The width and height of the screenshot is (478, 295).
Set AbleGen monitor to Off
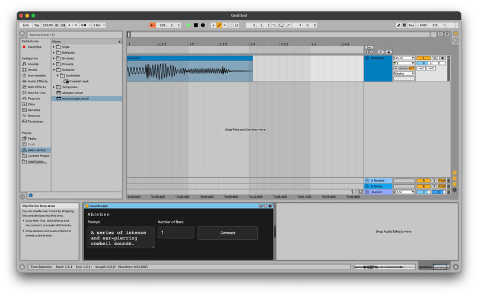point(412,69)
